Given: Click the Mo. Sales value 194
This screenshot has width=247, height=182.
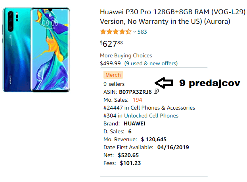Looking at the screenshot, I should coord(137,100).
